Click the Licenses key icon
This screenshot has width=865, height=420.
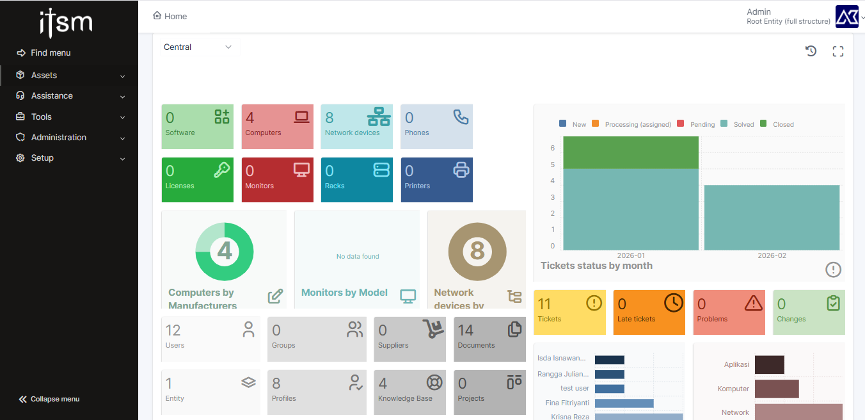tap(222, 170)
